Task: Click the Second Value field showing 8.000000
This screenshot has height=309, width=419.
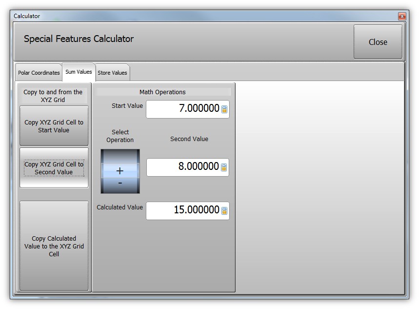Action: pyautogui.click(x=183, y=167)
